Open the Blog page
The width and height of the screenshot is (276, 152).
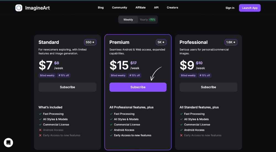[x=101, y=7]
